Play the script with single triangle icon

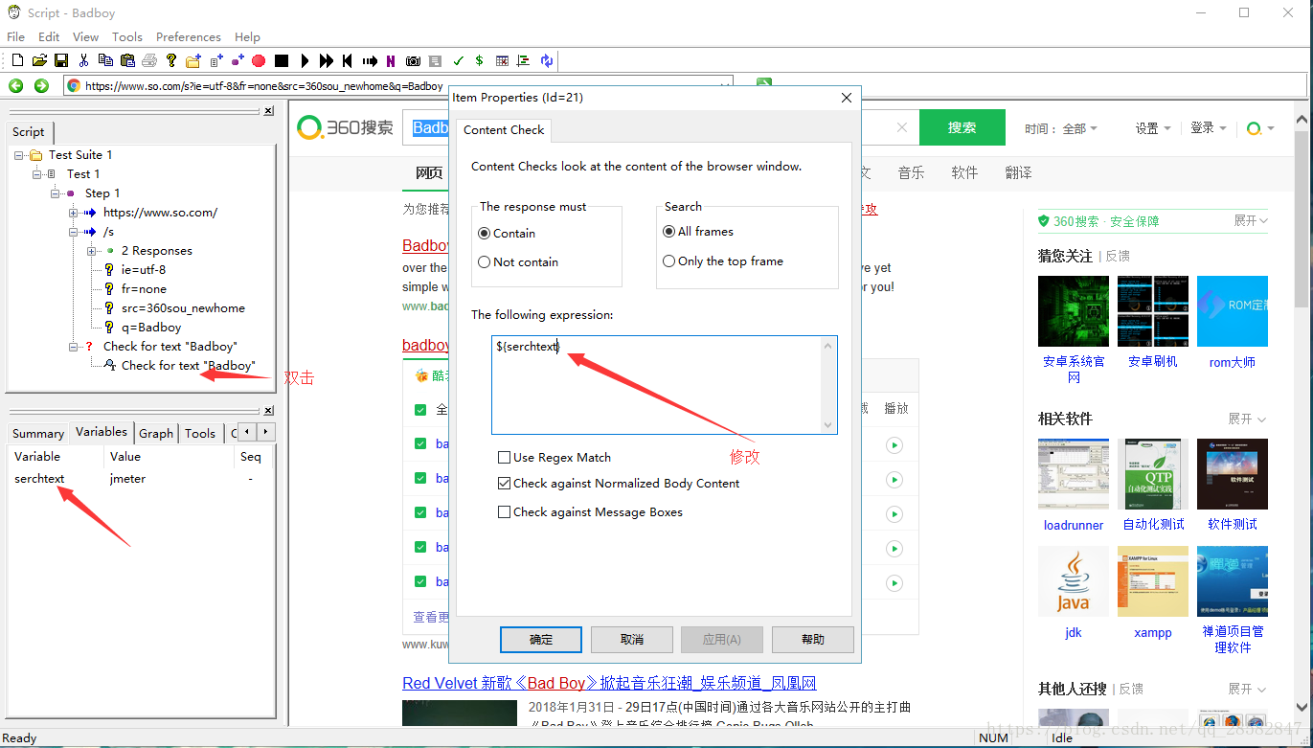coord(305,60)
